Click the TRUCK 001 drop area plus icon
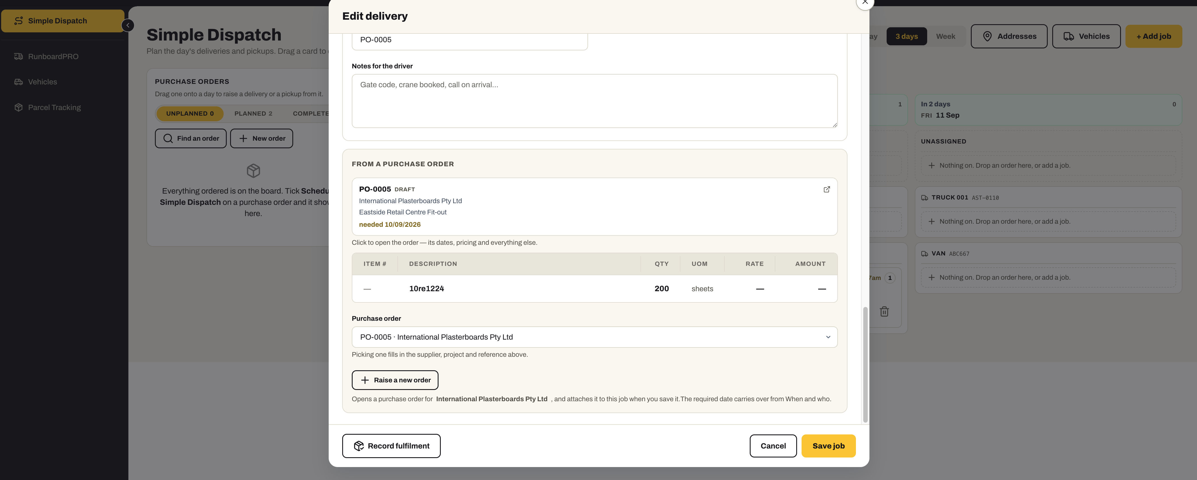The height and width of the screenshot is (480, 1197). tap(931, 222)
